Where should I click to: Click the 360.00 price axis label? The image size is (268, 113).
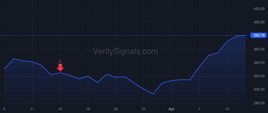click(x=259, y=49)
